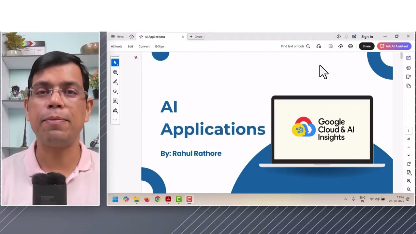This screenshot has height=234, width=416.
Task: Go to previous page up chevron
Action: (409, 147)
